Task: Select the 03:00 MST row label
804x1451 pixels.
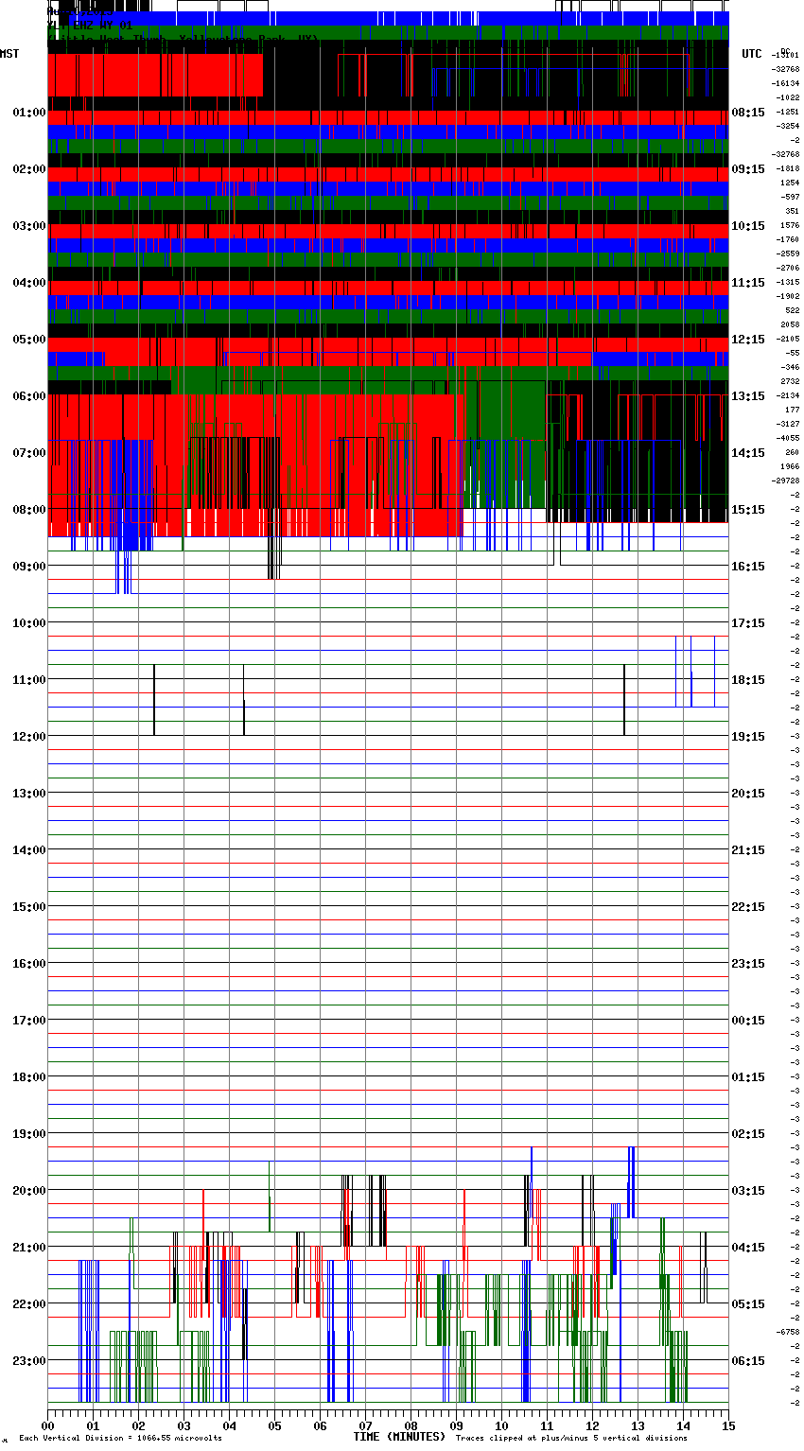Action: (29, 226)
